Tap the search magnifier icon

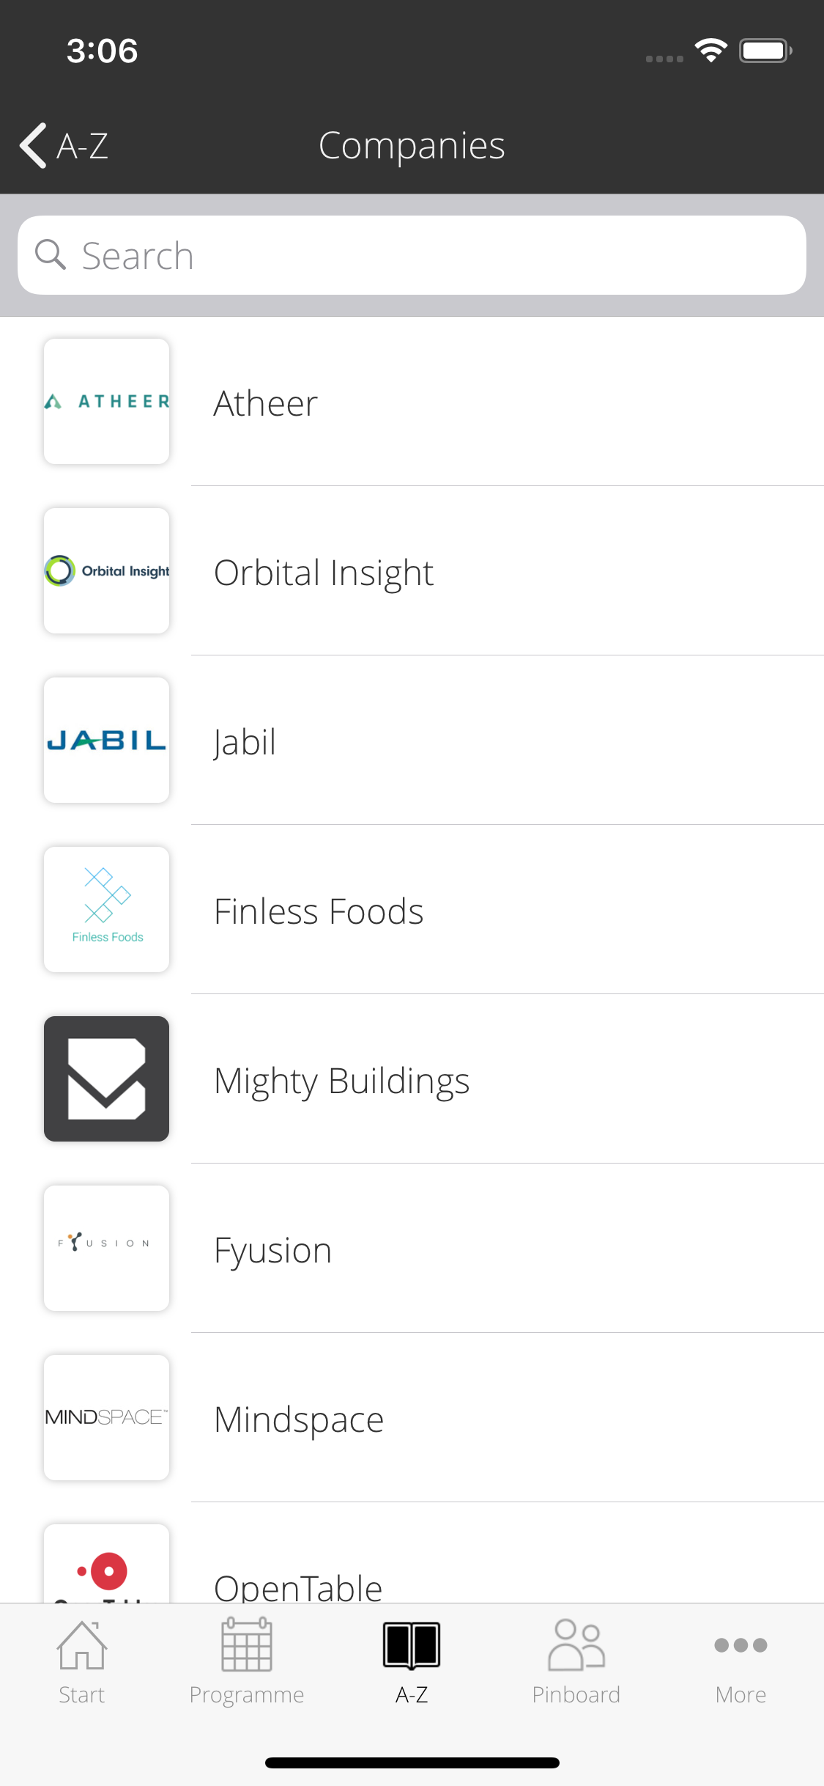[51, 254]
